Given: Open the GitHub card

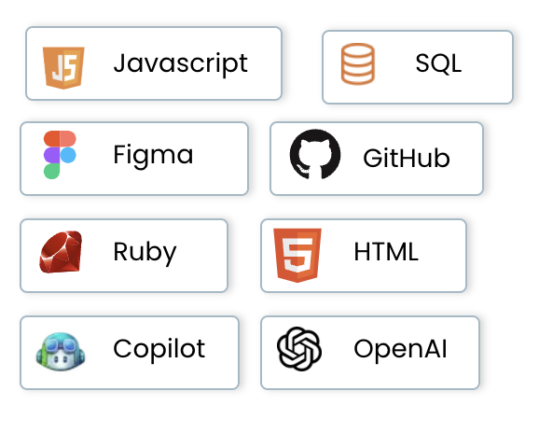Looking at the screenshot, I should point(377,159).
